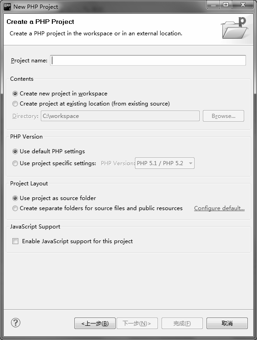Click the PHP 5.1 / PHP 5.2 dropdown arrow

190,163
